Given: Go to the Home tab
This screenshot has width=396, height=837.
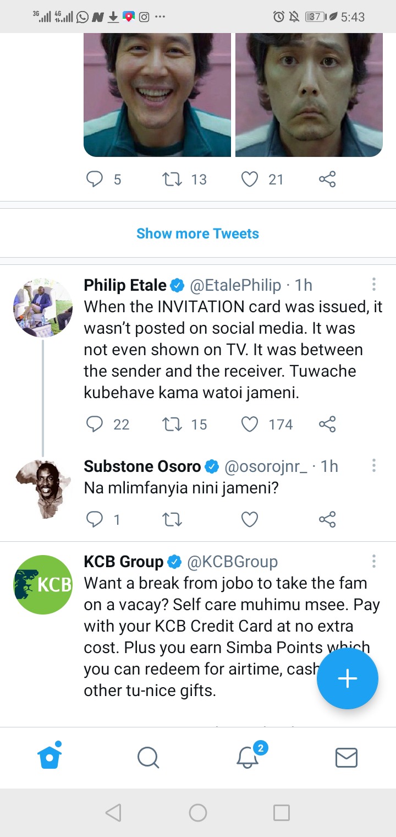Looking at the screenshot, I should coord(50,758).
